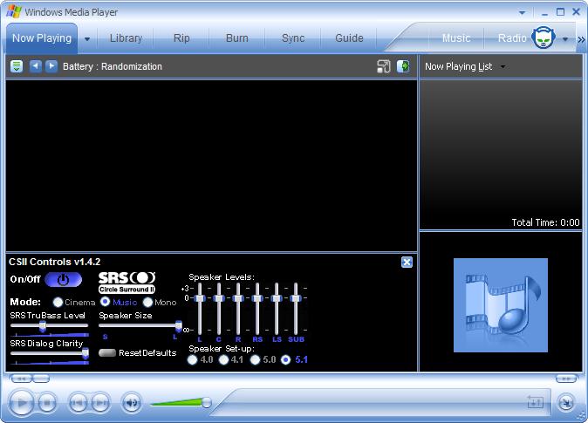Mute the sound with the speaker icon
The image size is (588, 423).
tap(132, 403)
